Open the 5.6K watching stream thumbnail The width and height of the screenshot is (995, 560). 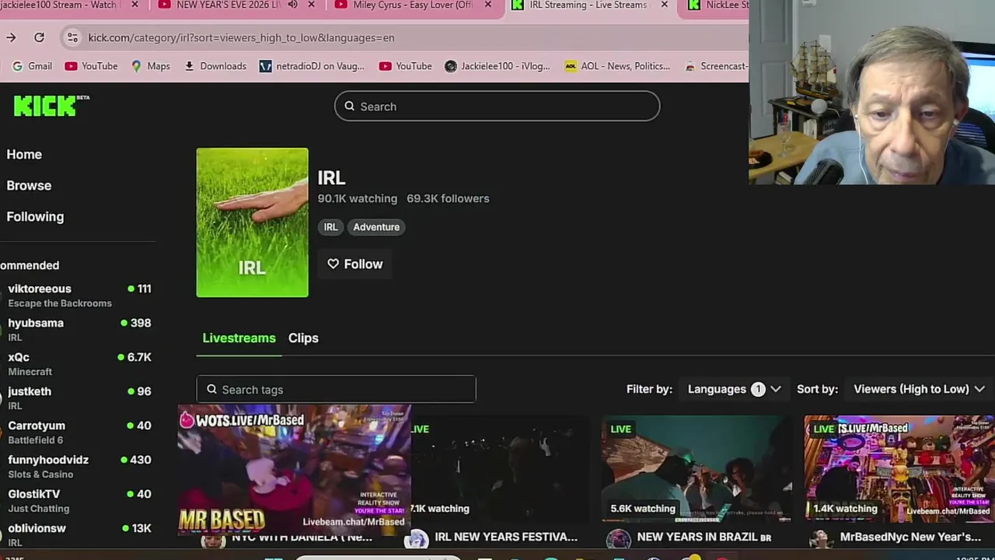[696, 469]
